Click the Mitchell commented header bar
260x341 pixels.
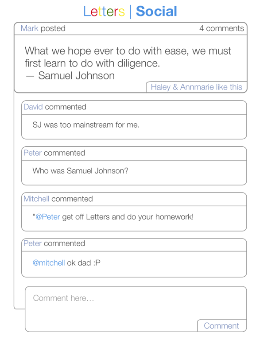coord(134,199)
